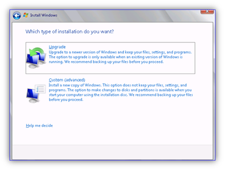Click the Upgrade computers icon with green arrow

[x=36, y=58]
